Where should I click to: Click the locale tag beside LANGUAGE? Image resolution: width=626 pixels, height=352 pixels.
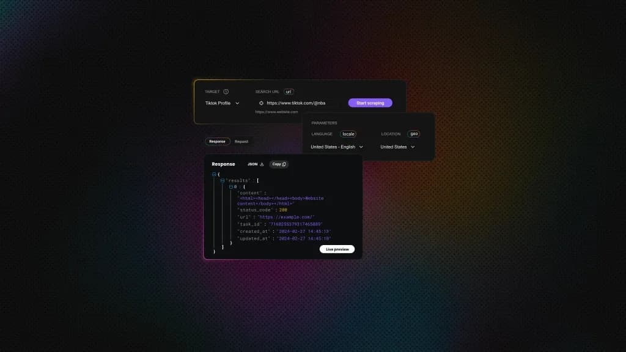point(348,134)
